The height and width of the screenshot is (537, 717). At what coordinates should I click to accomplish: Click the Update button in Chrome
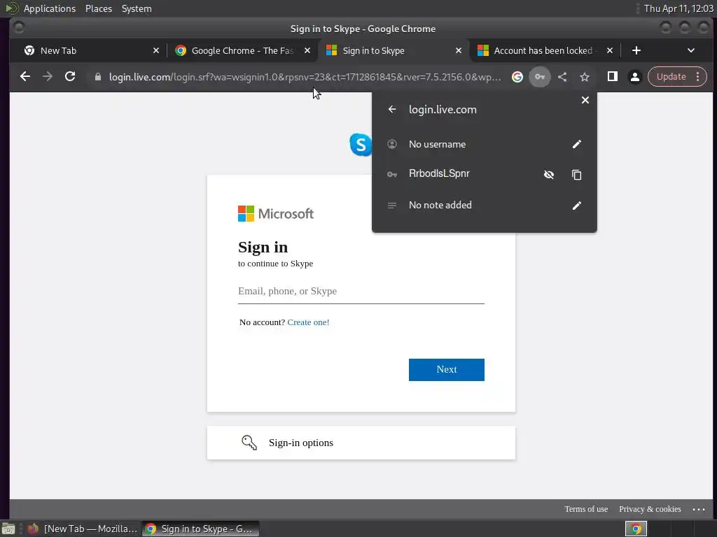(x=671, y=77)
